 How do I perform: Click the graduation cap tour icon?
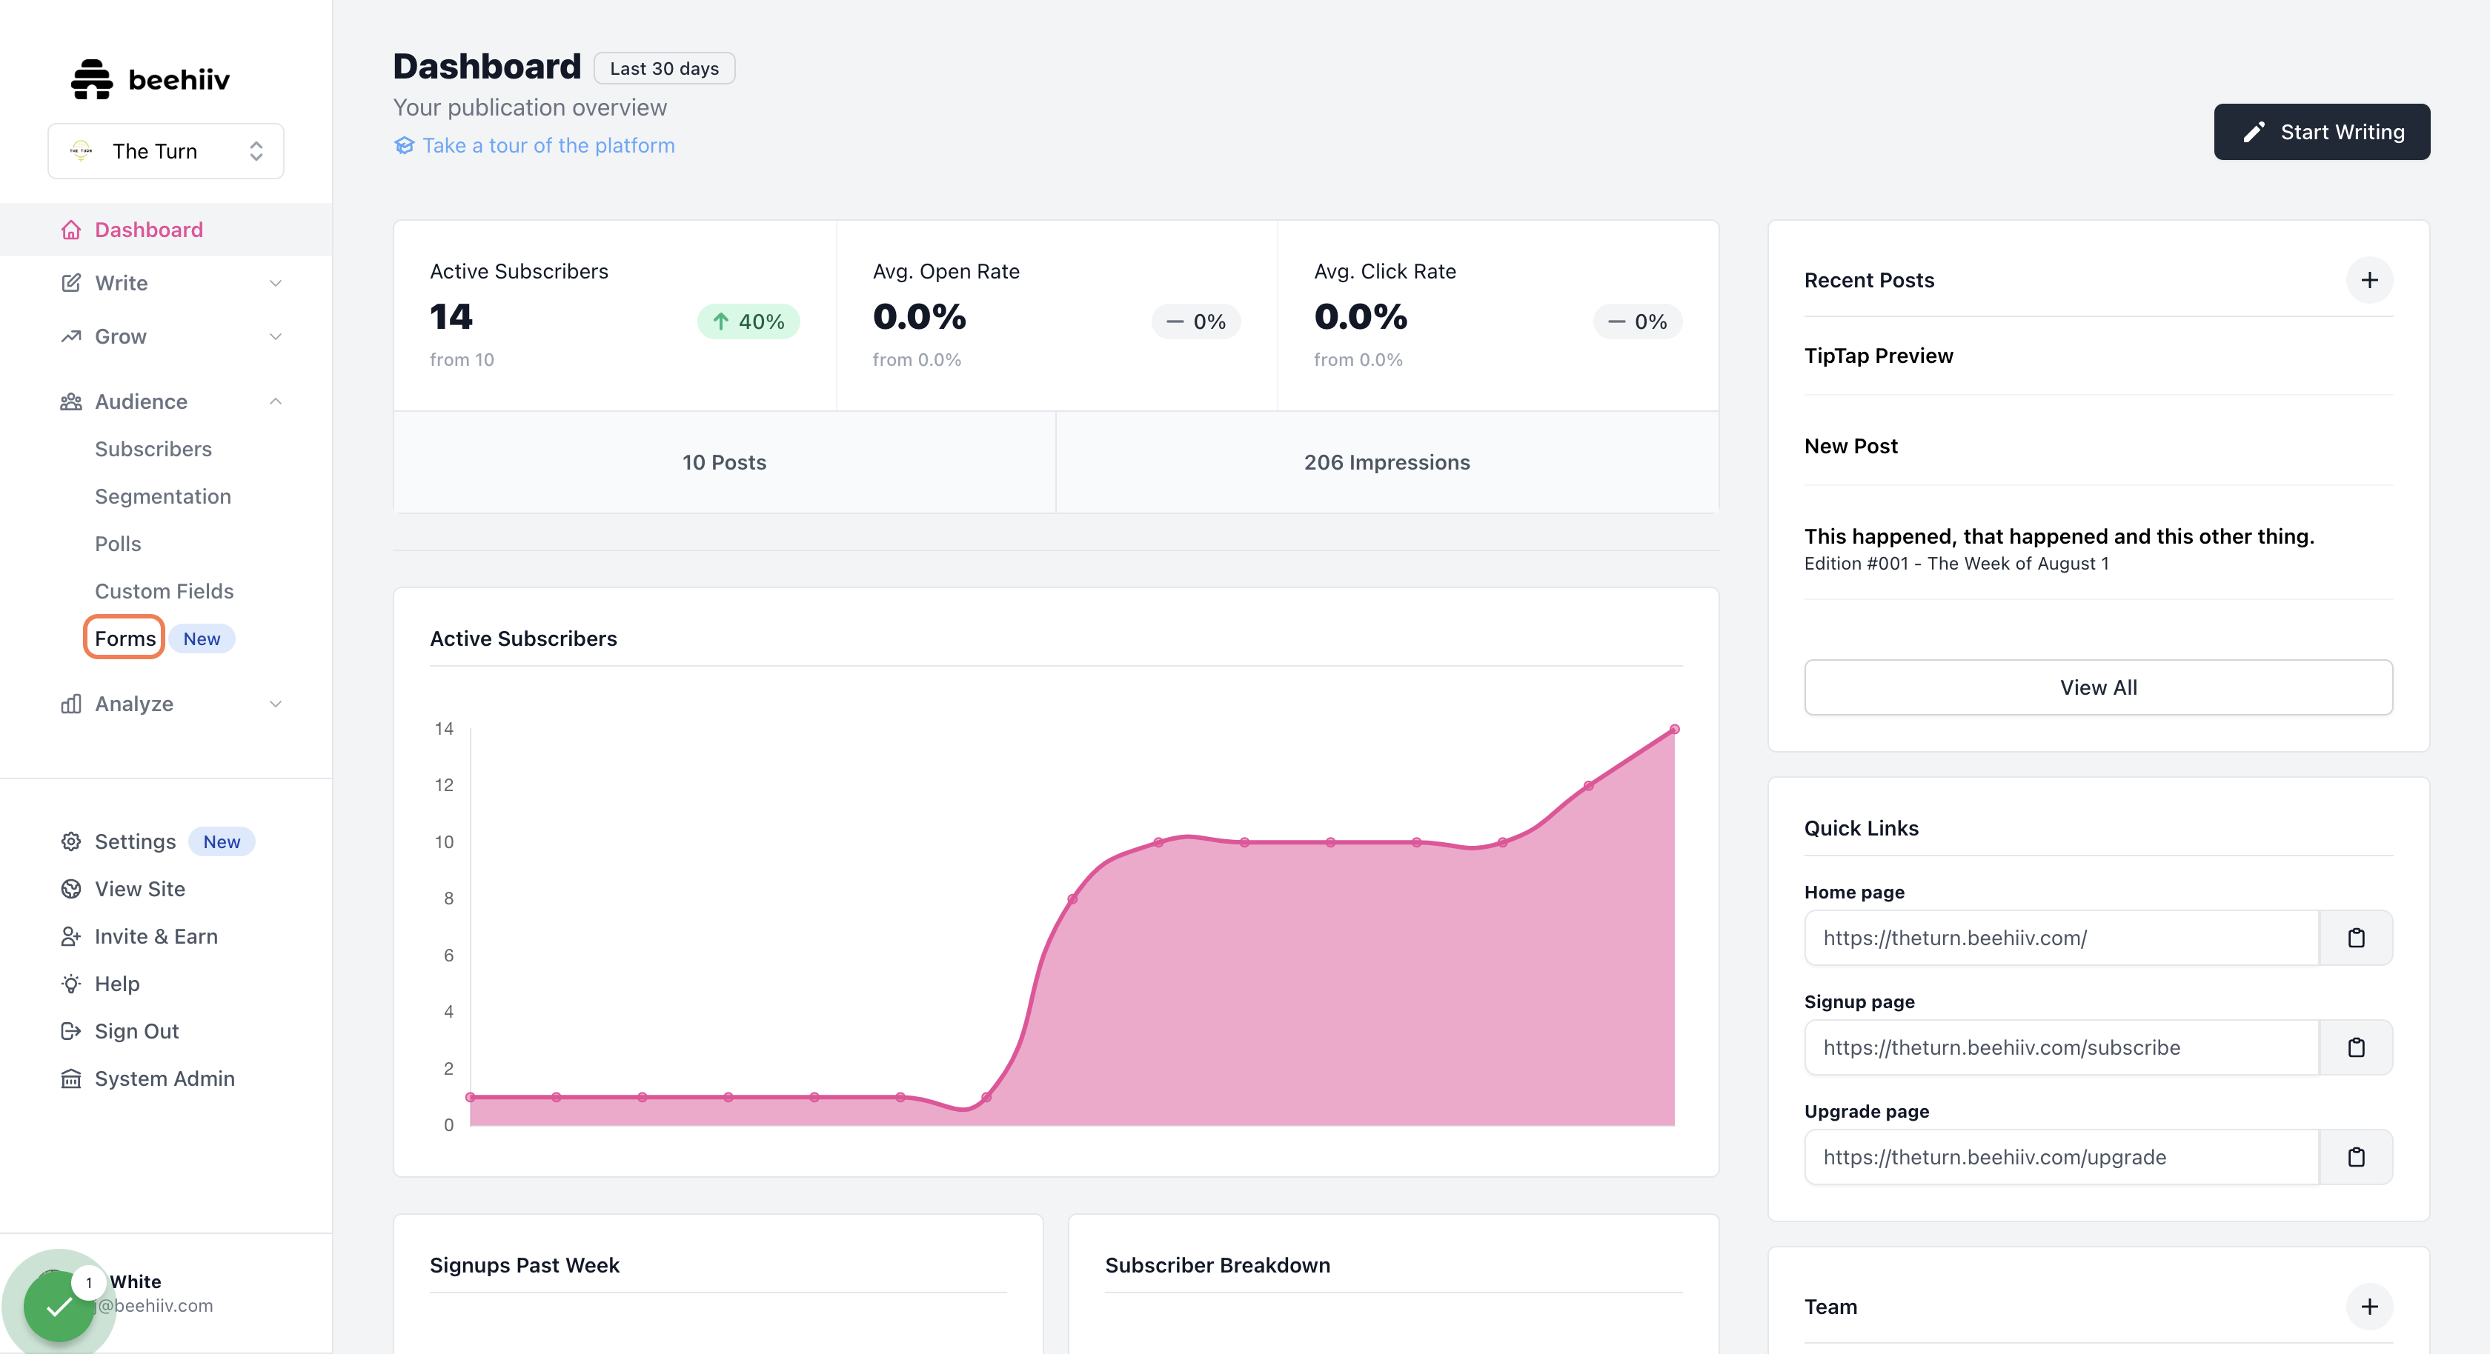(x=404, y=145)
